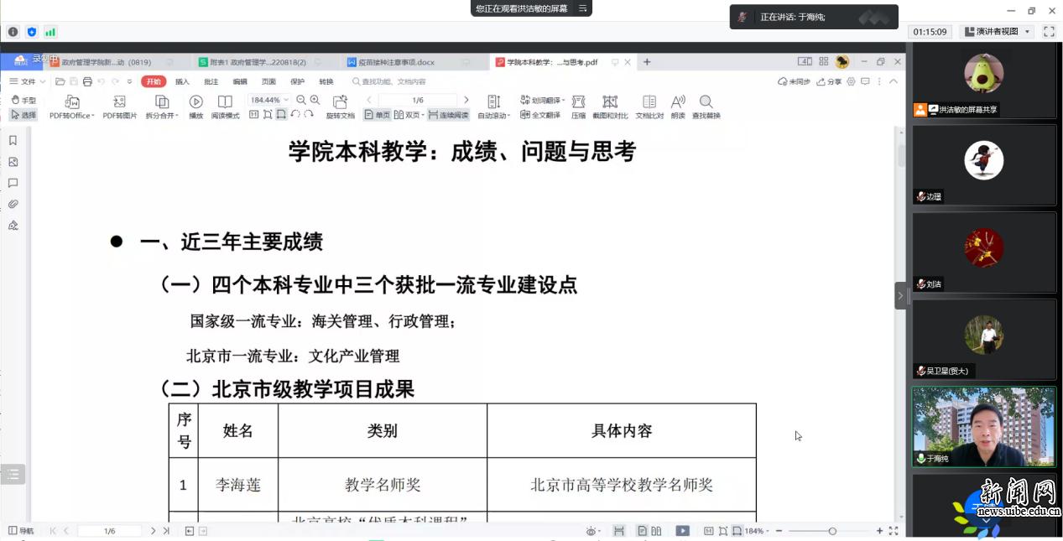Viewport: 1063px width, 541px height.
Task: Select the 手型 hand tool
Action: (23, 100)
